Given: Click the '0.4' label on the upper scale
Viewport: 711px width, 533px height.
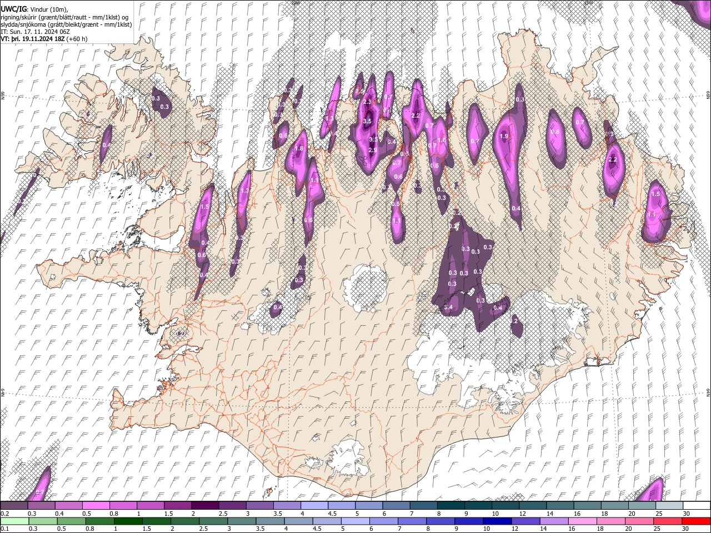Looking at the screenshot, I should tap(59, 514).
